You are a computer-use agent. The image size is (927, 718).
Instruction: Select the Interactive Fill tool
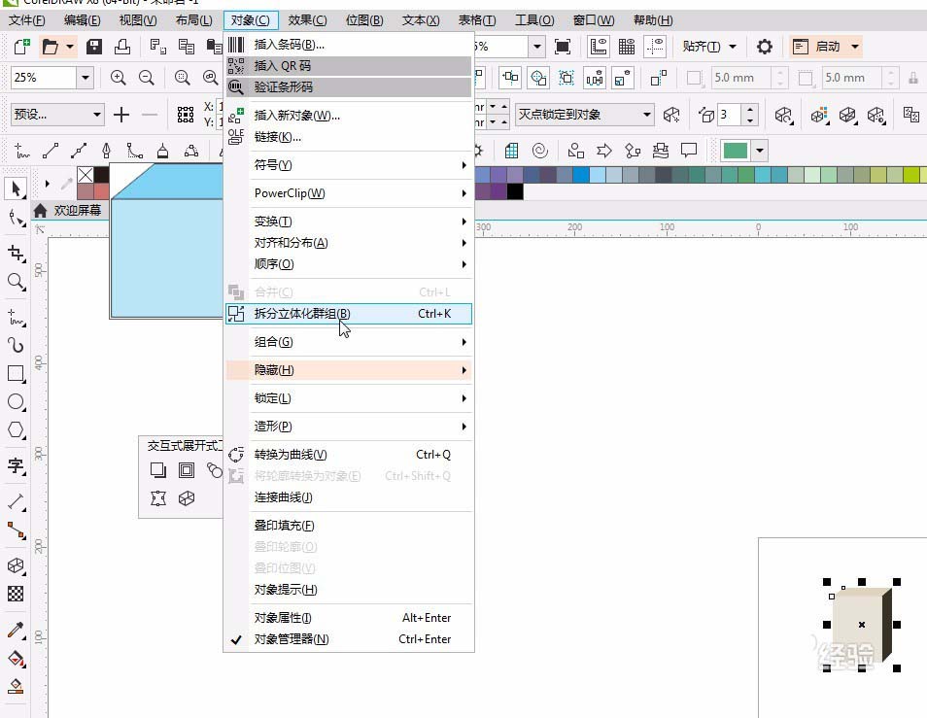pos(16,659)
